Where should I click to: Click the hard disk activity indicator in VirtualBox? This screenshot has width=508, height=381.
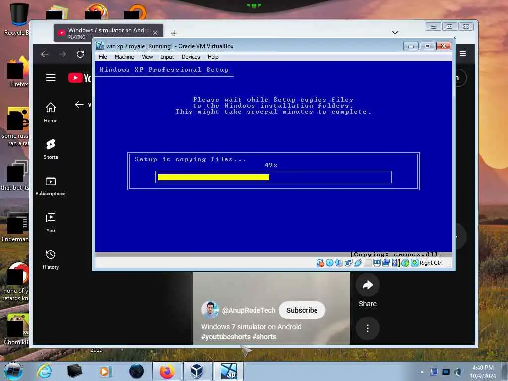[x=320, y=263]
